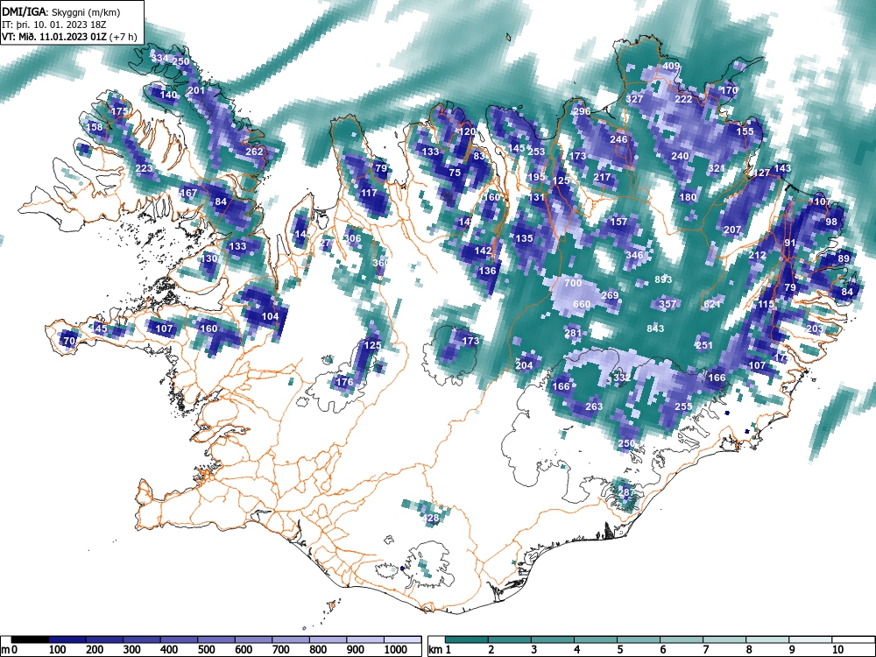Click the 176 value on the map

coord(344,383)
